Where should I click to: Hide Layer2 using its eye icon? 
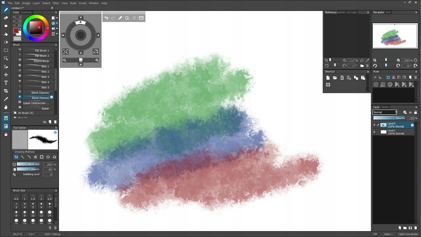(x=374, y=125)
